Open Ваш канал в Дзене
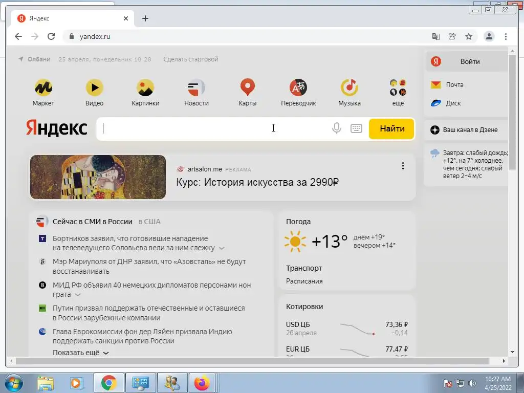Viewport: 524px width, 393px height. coord(464,129)
